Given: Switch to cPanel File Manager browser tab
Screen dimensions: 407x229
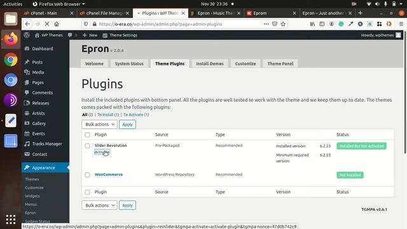Looking at the screenshot, I should tap(104, 13).
